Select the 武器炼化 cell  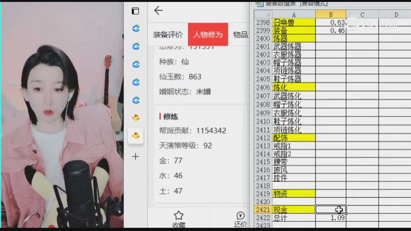pos(294,96)
